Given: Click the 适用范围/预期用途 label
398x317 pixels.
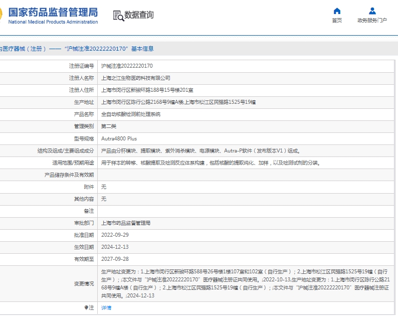Looking at the screenshot, I should (x=73, y=163).
